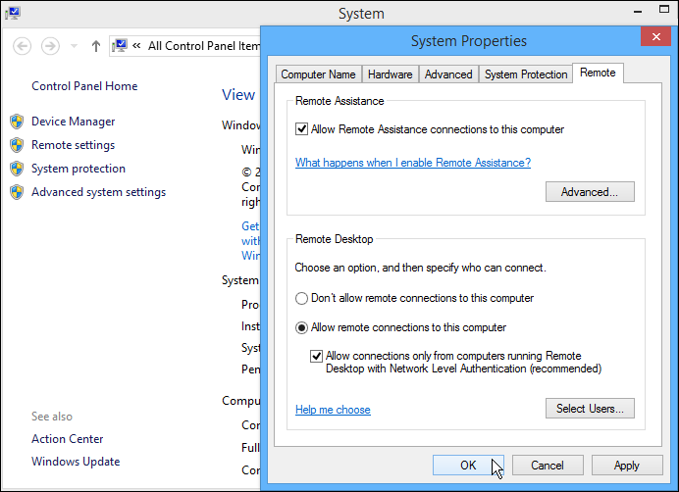The width and height of the screenshot is (679, 492).
Task: Open recent locations dropdown arrow
Action: coord(74,46)
